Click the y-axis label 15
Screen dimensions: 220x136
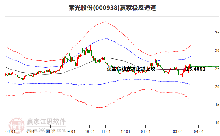coord(217,105)
